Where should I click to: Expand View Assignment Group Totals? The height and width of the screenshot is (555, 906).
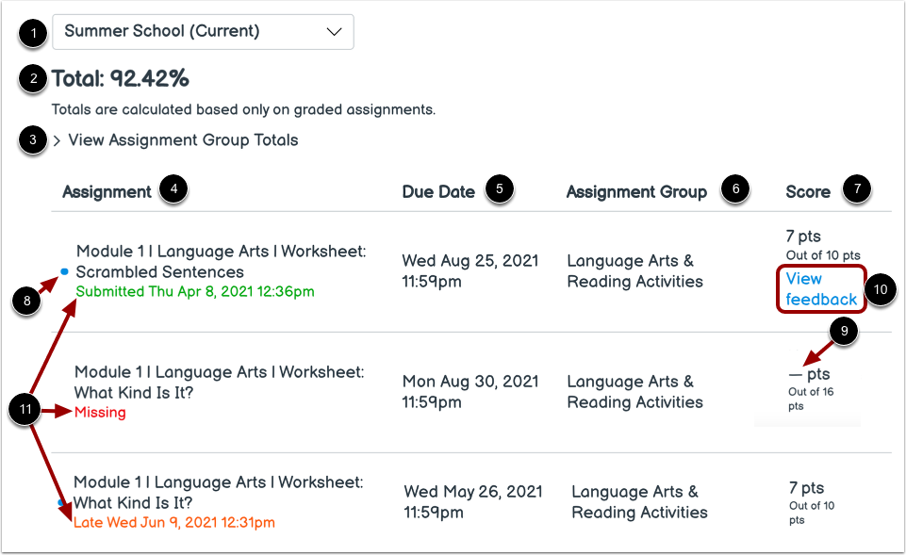[x=182, y=139]
